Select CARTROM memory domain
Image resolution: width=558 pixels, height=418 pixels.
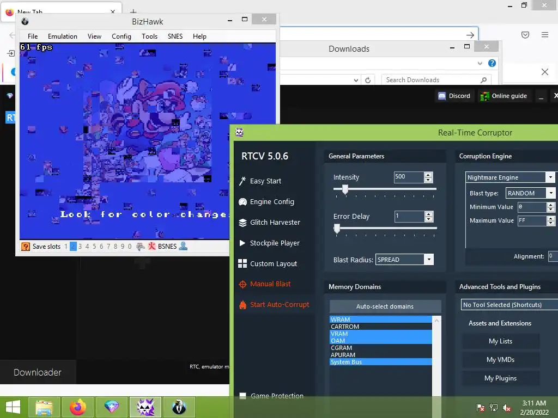coord(381,327)
